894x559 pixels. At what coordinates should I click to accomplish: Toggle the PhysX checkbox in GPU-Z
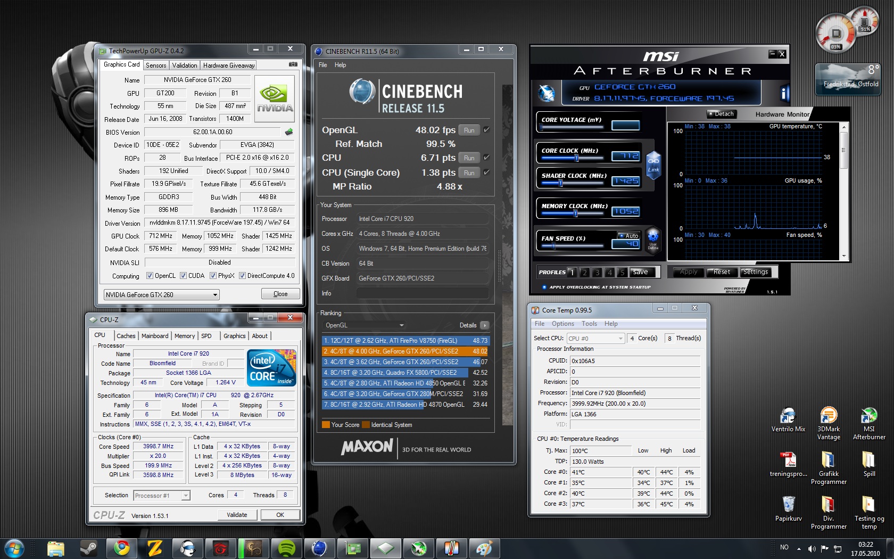[x=213, y=276]
